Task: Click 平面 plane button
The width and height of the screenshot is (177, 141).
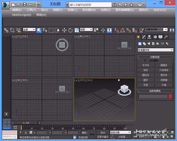Action: tap(164, 85)
